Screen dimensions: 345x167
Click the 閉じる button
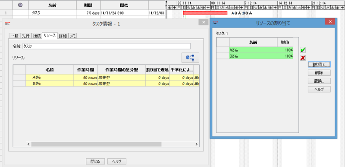[x=95, y=161]
